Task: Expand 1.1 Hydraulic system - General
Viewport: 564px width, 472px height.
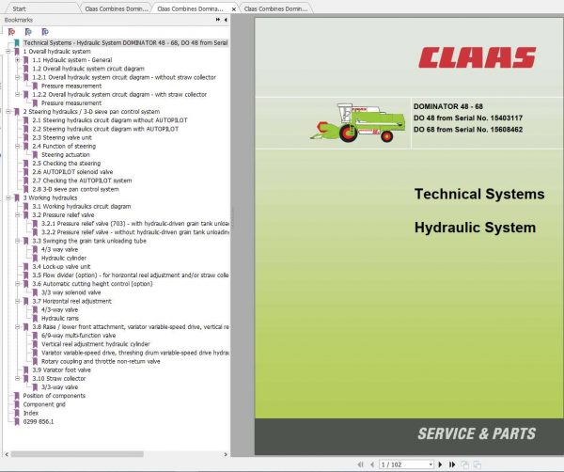Action: [x=17, y=60]
